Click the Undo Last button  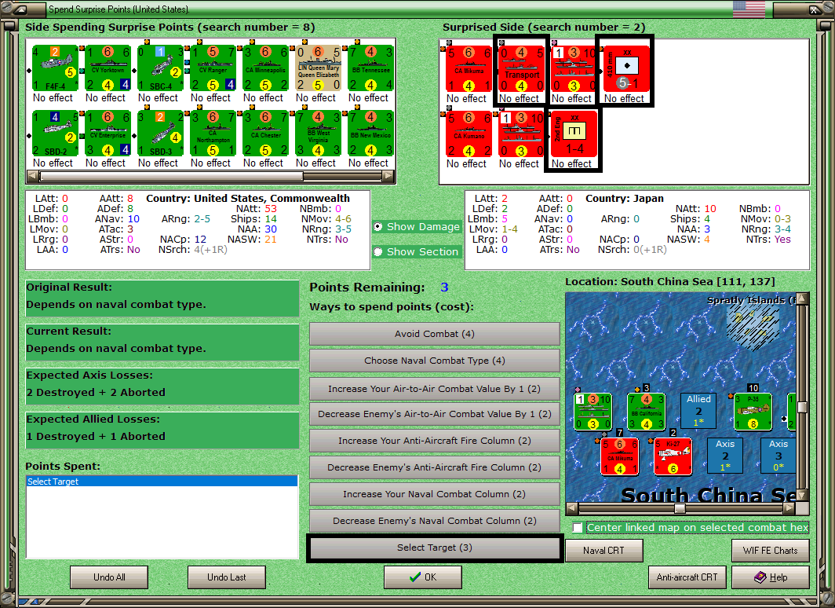(226, 577)
